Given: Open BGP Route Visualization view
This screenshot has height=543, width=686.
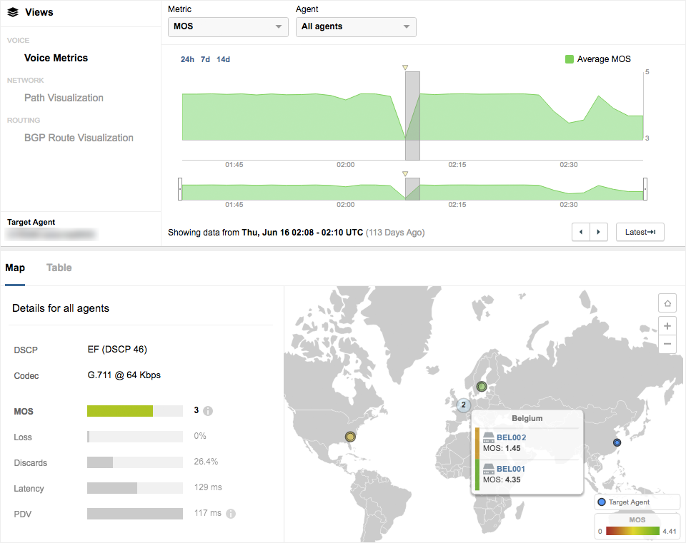Looking at the screenshot, I should coord(79,138).
